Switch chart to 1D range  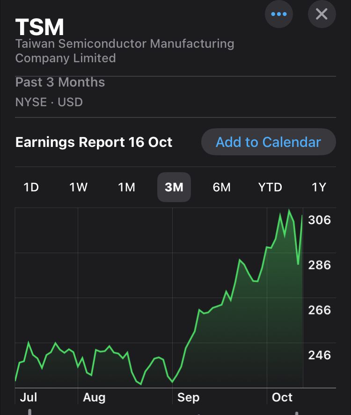pos(31,188)
